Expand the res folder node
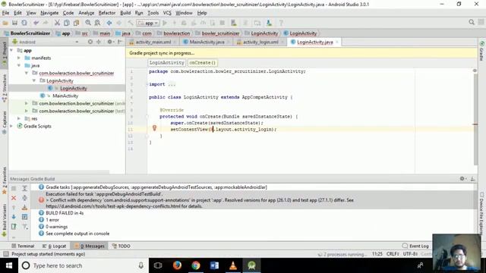The image size is (486, 273). point(19,118)
